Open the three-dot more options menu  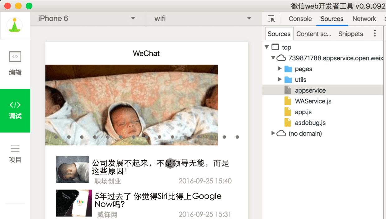pos(375,34)
